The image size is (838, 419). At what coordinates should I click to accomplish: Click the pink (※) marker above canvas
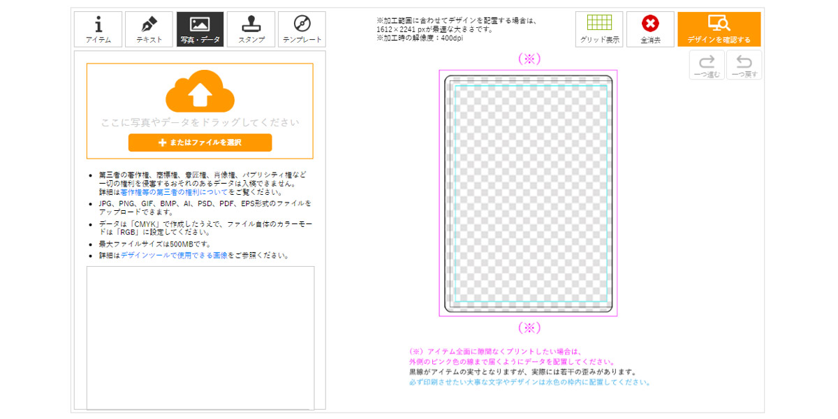point(529,59)
